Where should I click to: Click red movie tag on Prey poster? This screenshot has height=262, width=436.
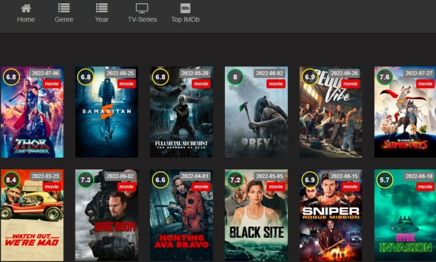276,84
